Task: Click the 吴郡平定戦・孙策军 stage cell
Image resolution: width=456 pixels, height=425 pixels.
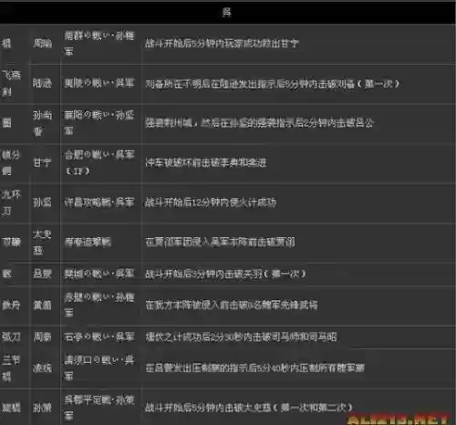Action: tap(99, 408)
